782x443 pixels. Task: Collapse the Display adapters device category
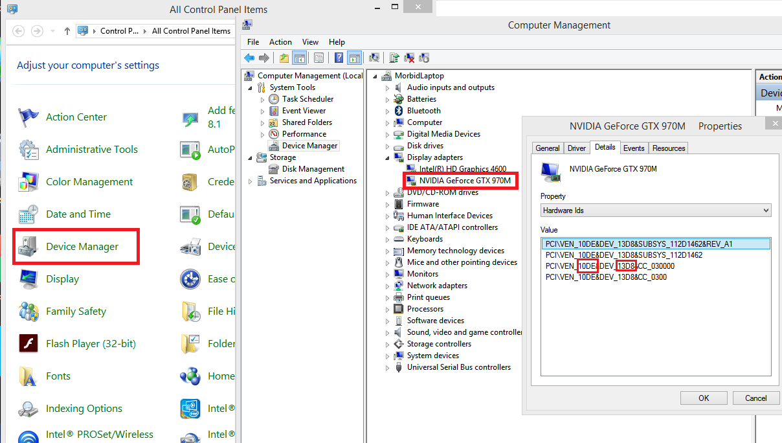pos(388,157)
